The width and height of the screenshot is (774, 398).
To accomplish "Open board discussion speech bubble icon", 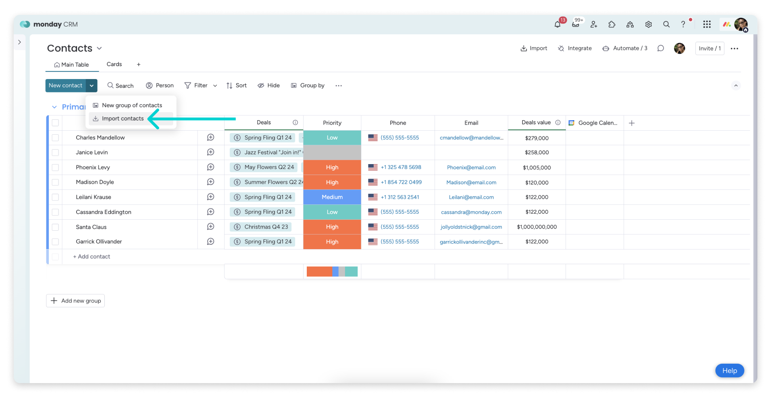I will pyautogui.click(x=660, y=48).
